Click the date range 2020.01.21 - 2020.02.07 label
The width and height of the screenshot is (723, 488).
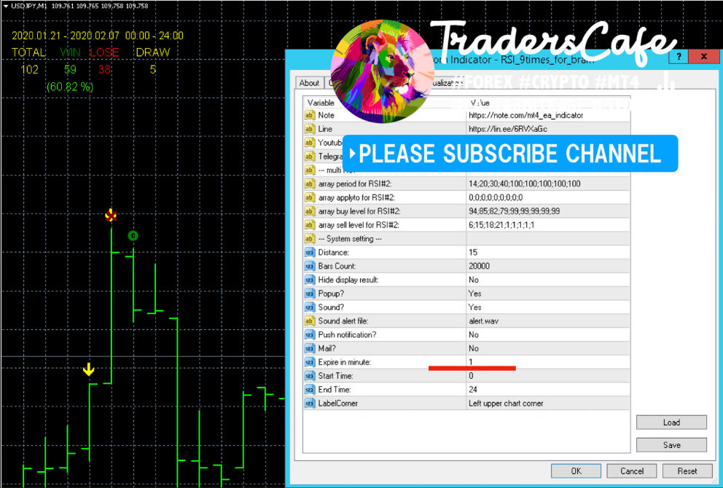tap(66, 36)
